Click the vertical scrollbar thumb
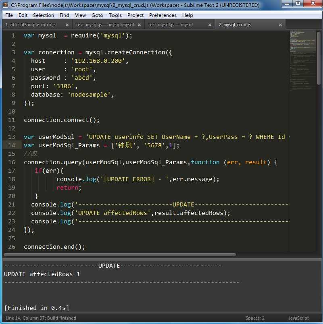The height and width of the screenshot is (324, 323). click(319, 58)
